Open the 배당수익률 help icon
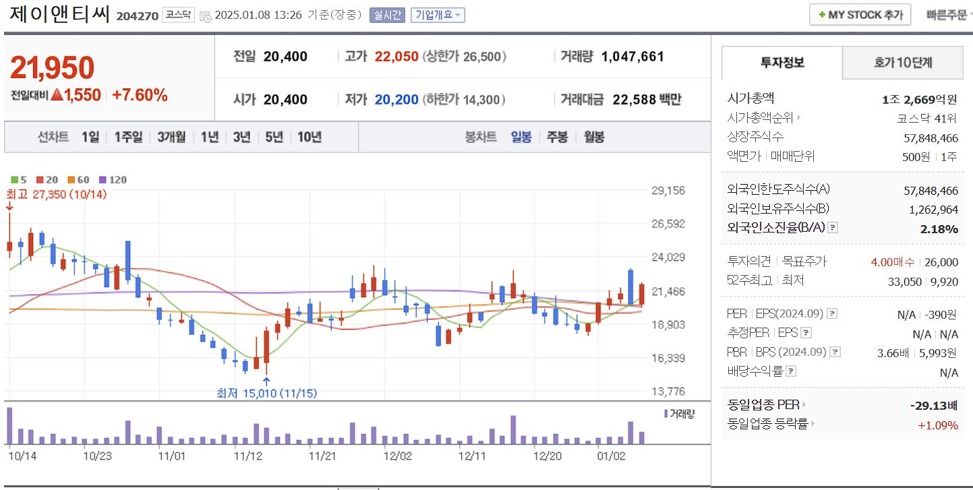Viewport: 973px width, 490px height. coord(791,370)
